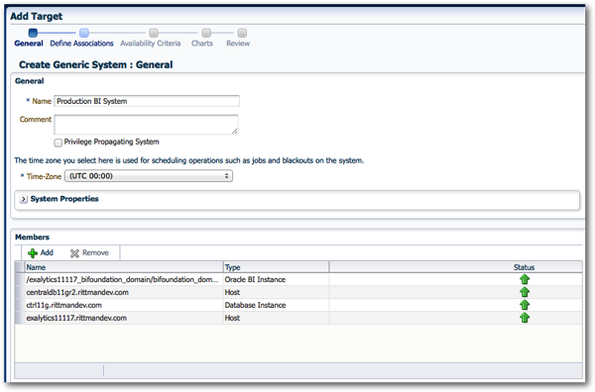Select the Availability Criteria step label

[151, 44]
